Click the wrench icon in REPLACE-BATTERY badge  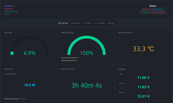pos(152,12)
